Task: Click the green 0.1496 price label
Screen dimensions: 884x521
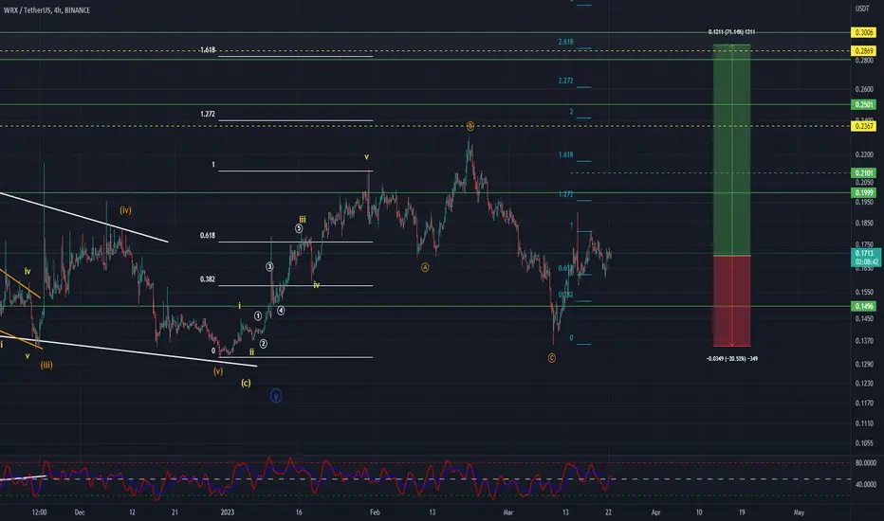Action: click(864, 306)
